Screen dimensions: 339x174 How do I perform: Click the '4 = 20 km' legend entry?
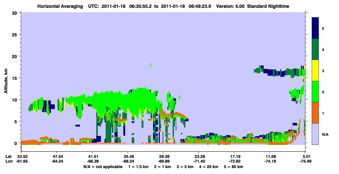209,167
